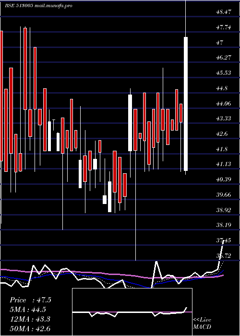Click inside the MACD inset chart box

[x=132, y=312]
